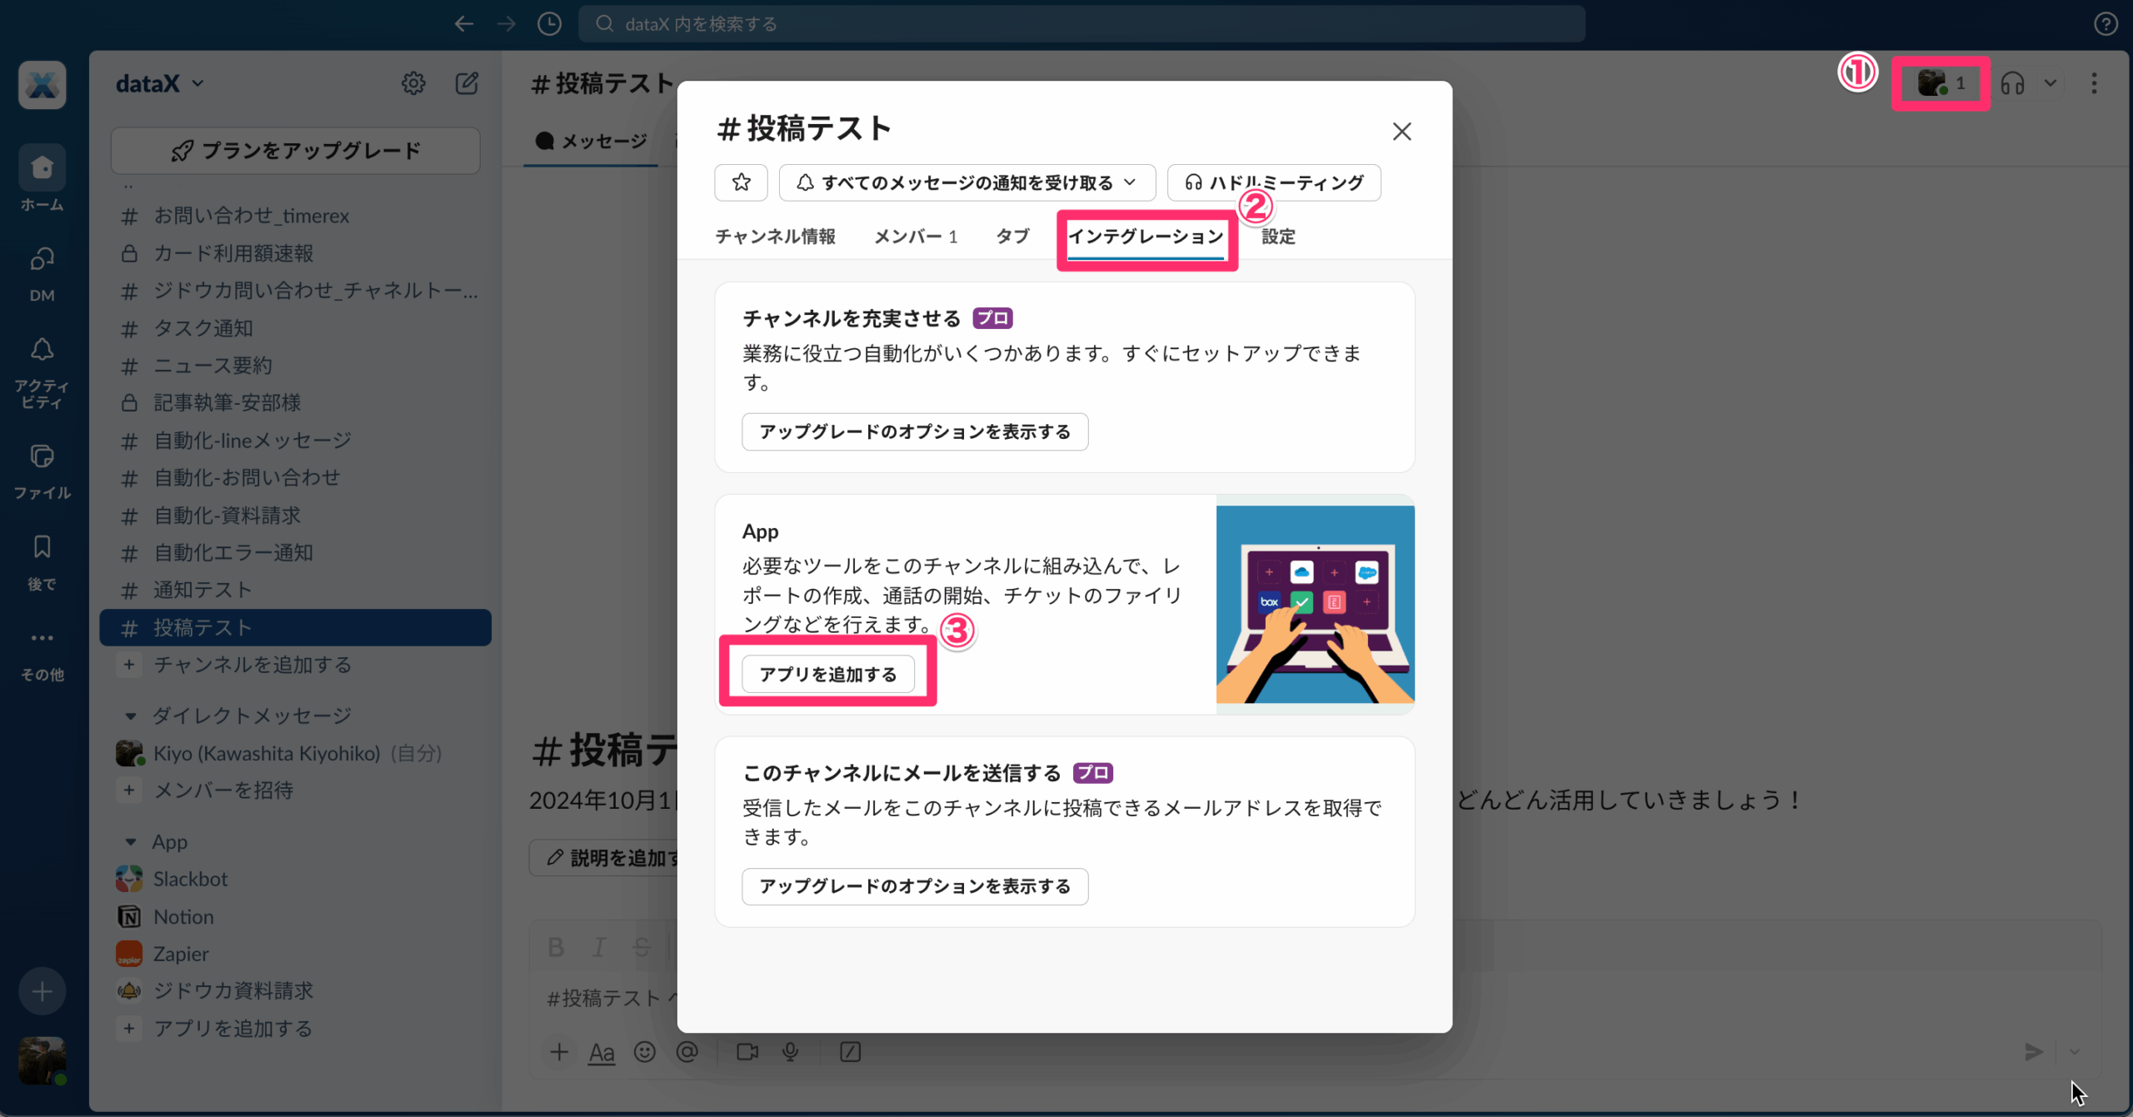Star the channel in the dialog
This screenshot has height=1117, width=2133.
(x=741, y=182)
